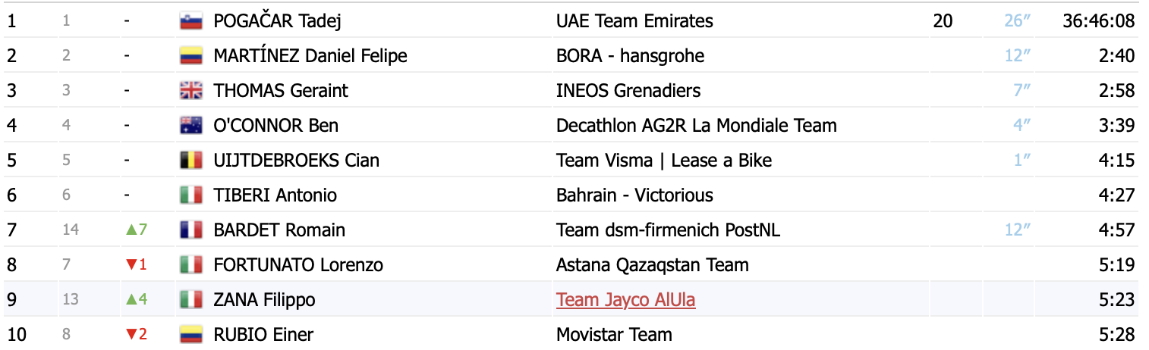Select the UAE Team Emirates team link
Viewport: 1149px width, 350px height.
point(634,21)
